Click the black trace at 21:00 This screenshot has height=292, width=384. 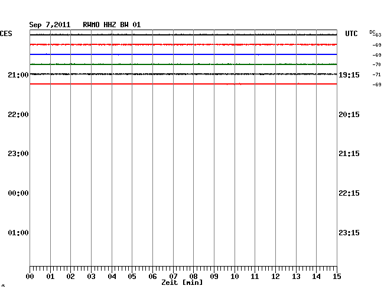click(x=183, y=74)
